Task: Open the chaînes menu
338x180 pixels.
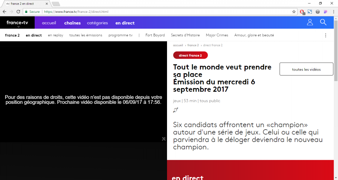Action: [72, 23]
